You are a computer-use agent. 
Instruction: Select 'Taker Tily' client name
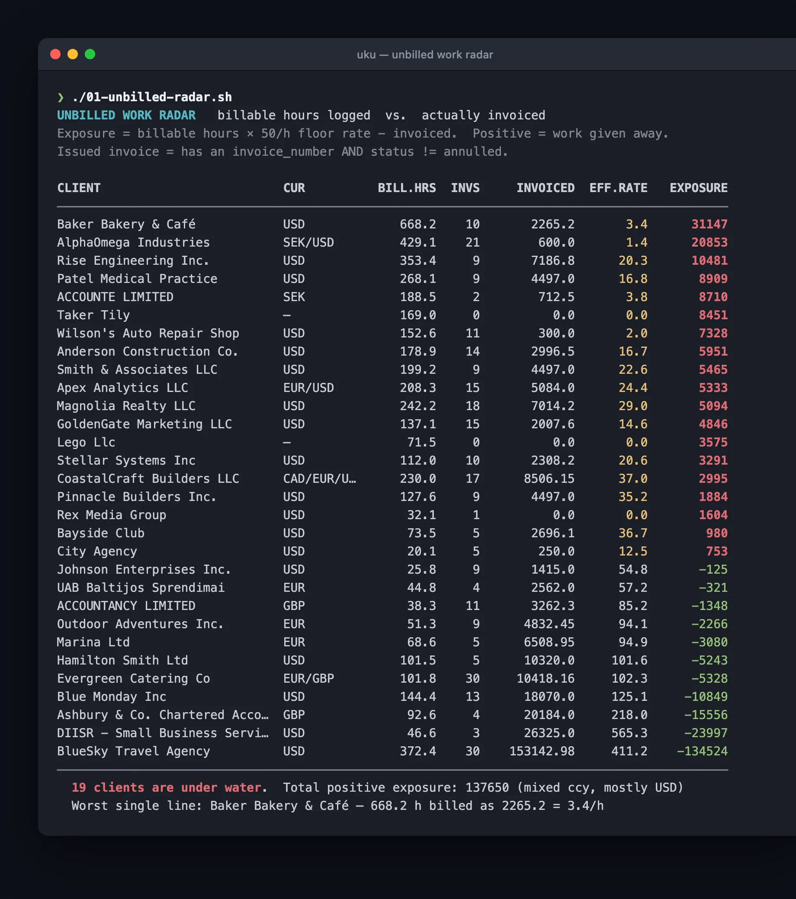94,315
